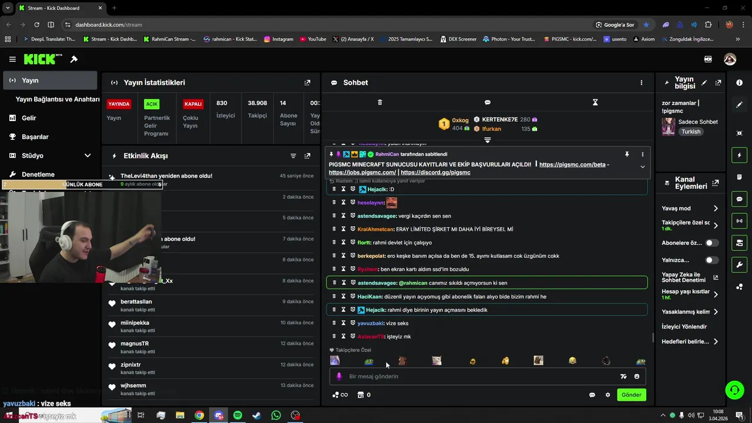752x423 pixels.
Task: Click the speech bubble icon in Sohbet toolbar
Action: 488,102
